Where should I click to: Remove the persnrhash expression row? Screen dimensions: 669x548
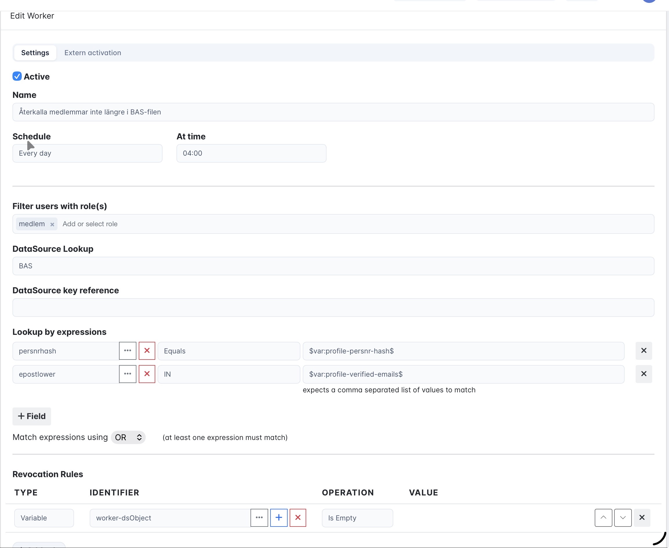pos(643,351)
